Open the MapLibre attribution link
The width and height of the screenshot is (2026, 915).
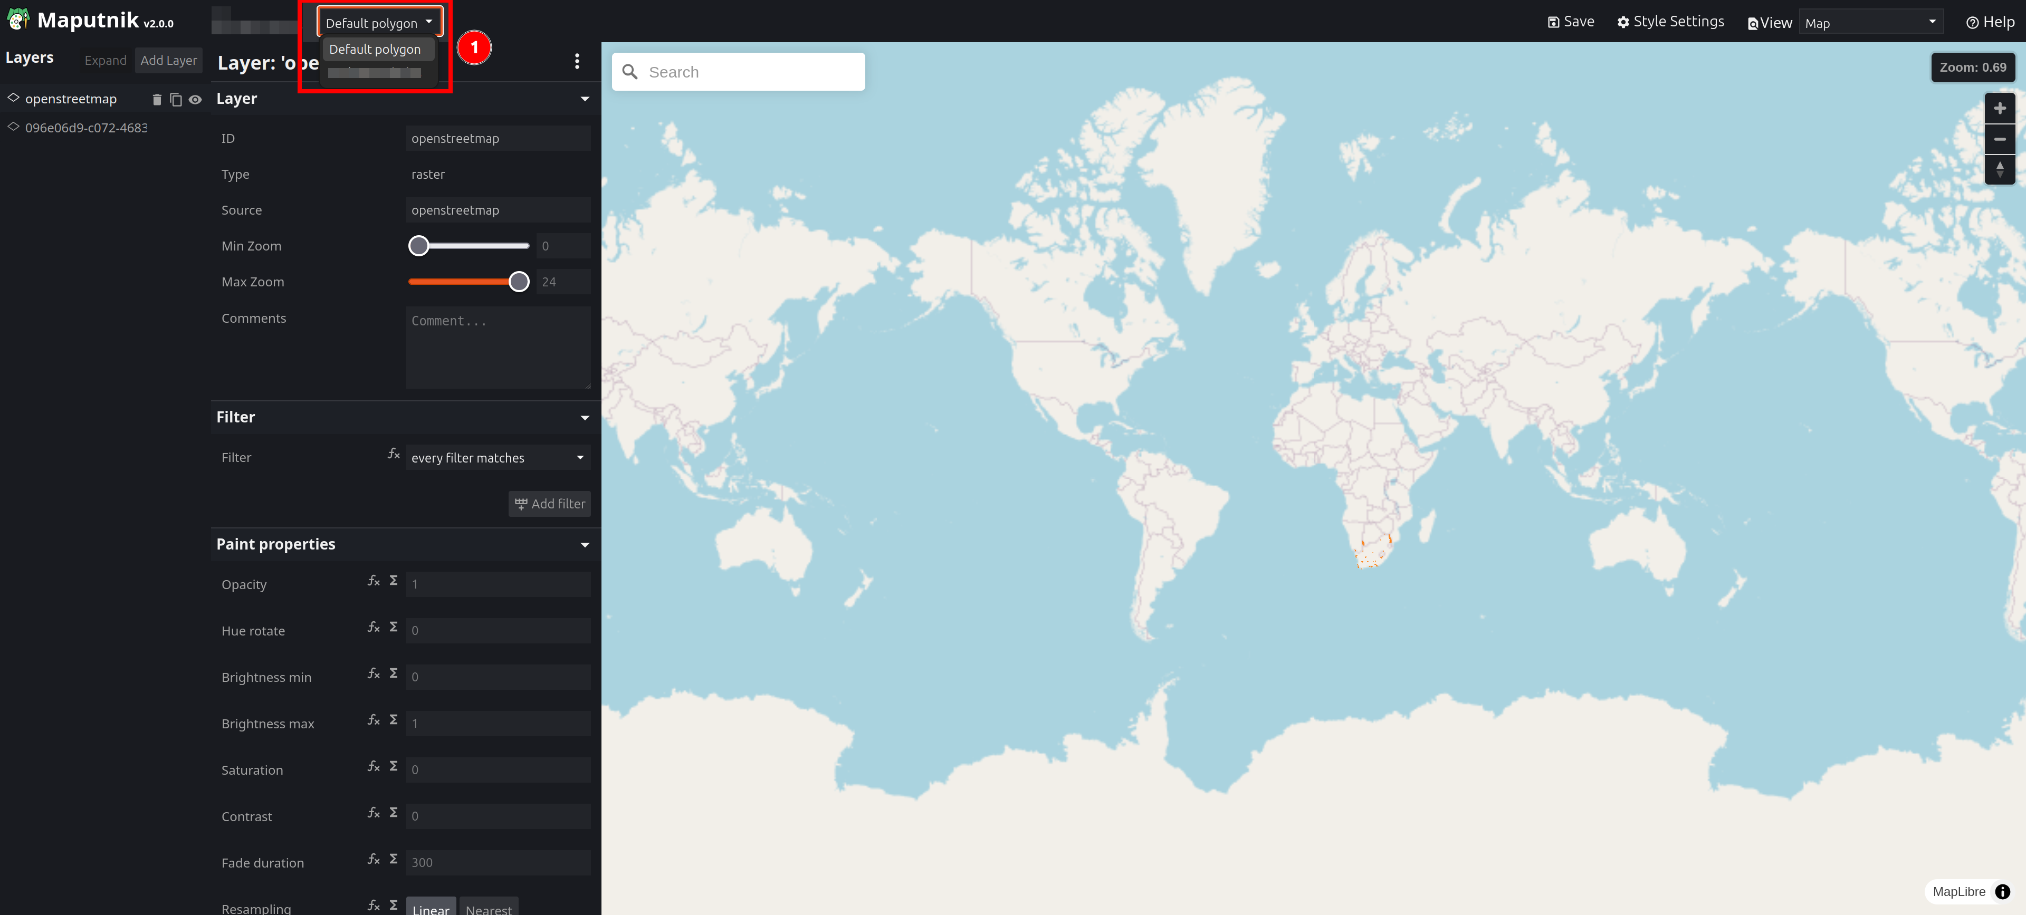(x=1959, y=891)
